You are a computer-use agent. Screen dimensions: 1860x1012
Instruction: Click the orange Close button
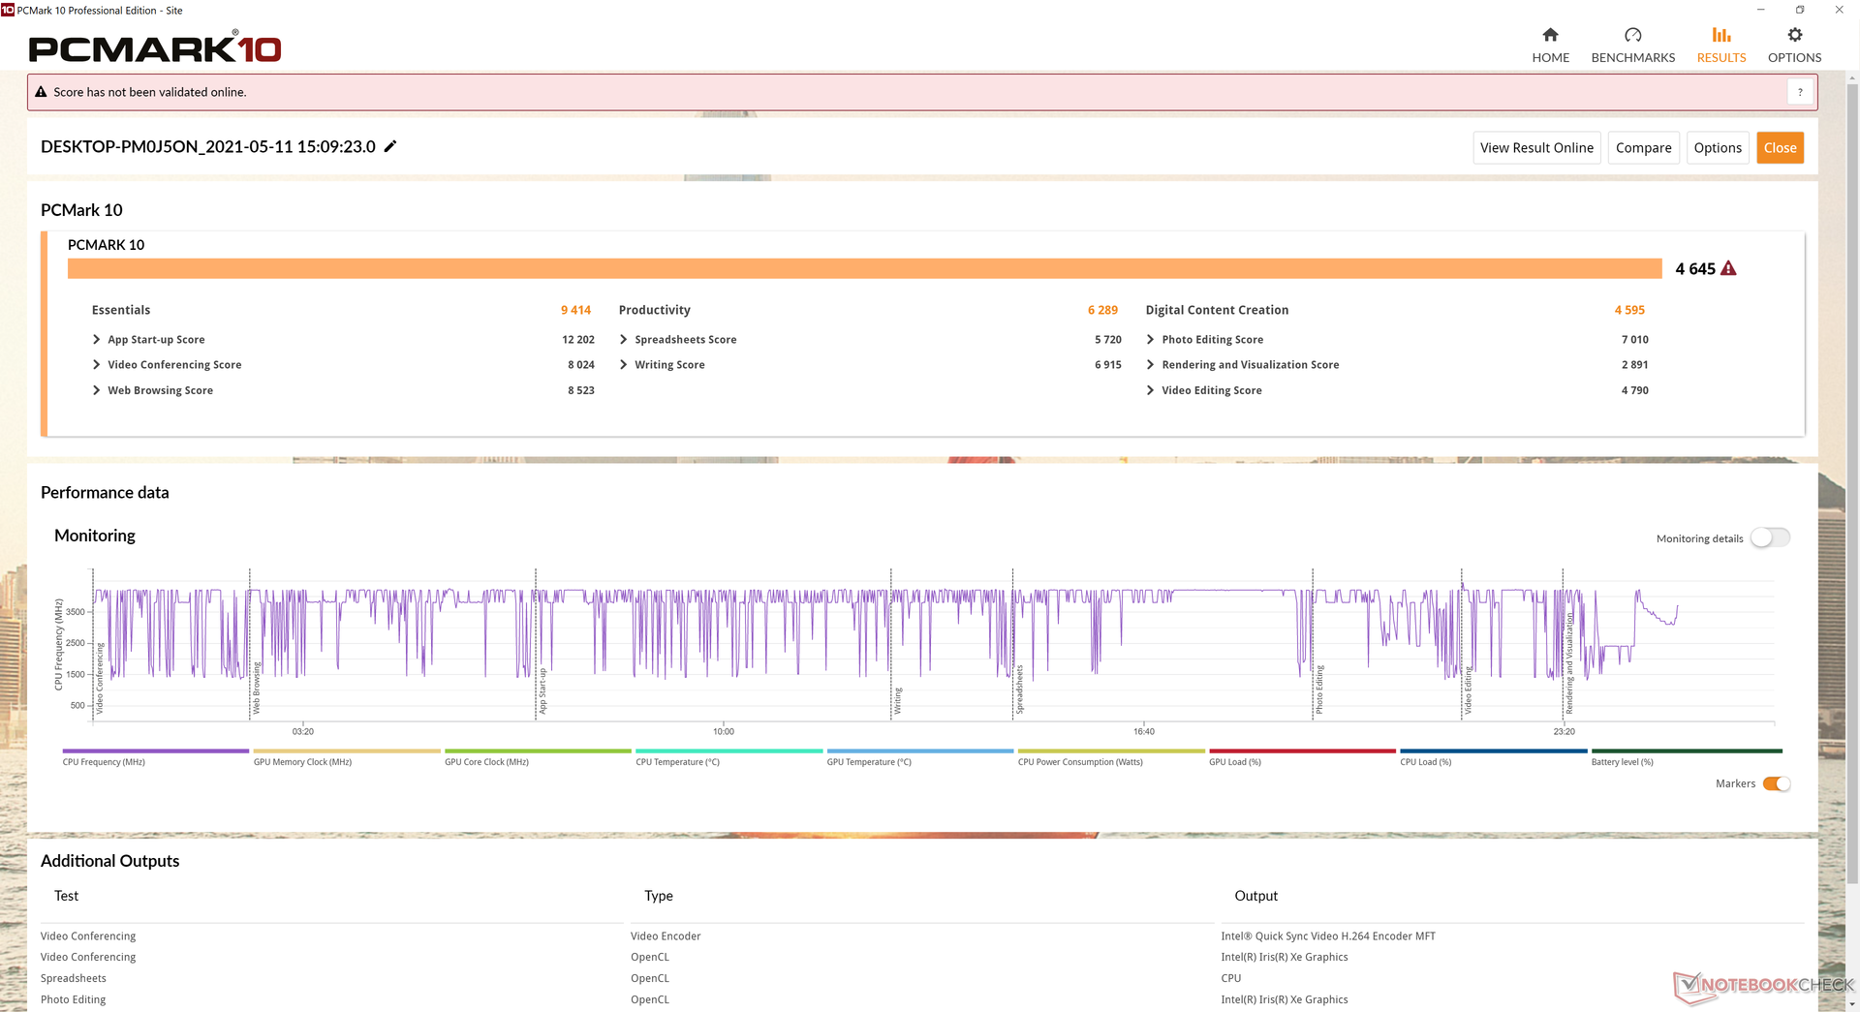pyautogui.click(x=1780, y=147)
